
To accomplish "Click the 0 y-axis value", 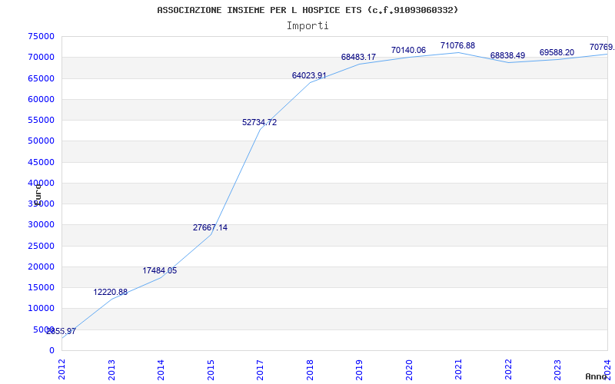I will coord(52,351).
